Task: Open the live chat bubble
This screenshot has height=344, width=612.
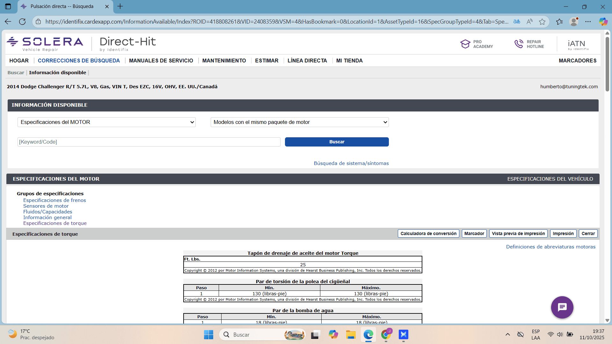Action: click(562, 307)
